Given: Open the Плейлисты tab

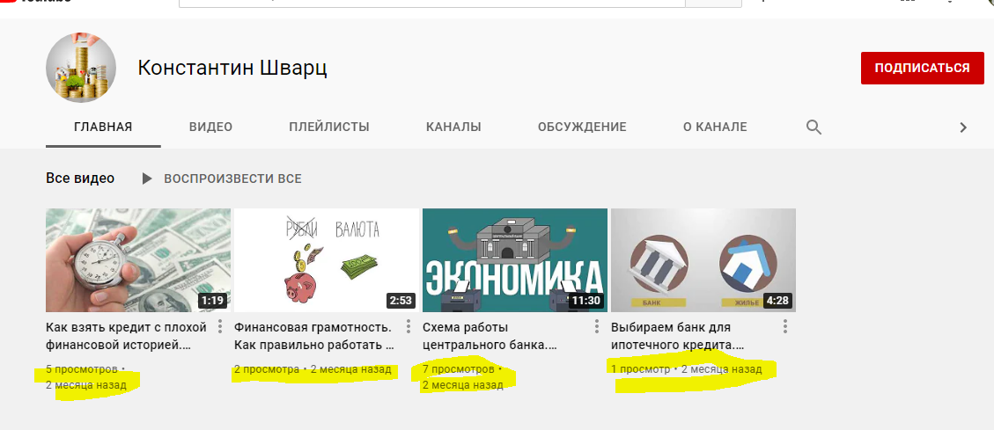Looking at the screenshot, I should (x=329, y=128).
